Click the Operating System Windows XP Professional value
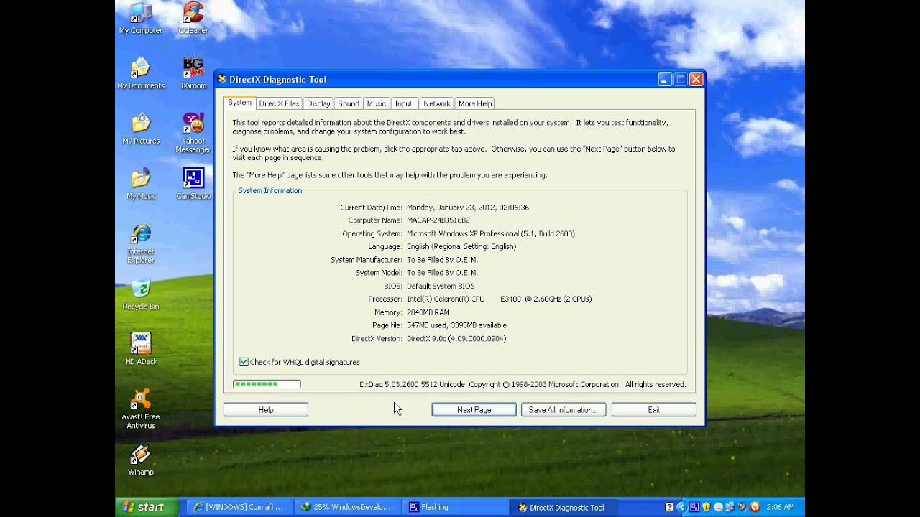The image size is (920, 517). [491, 233]
